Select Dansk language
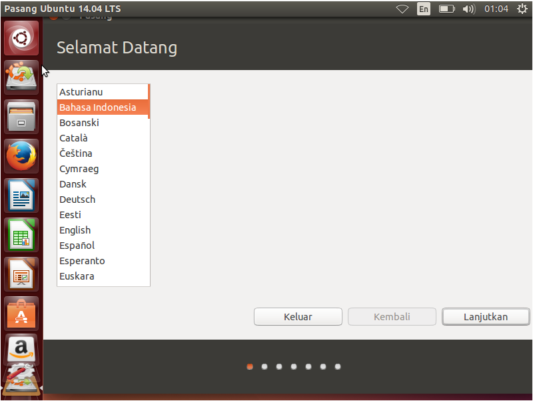The height and width of the screenshot is (401, 533). [103, 184]
